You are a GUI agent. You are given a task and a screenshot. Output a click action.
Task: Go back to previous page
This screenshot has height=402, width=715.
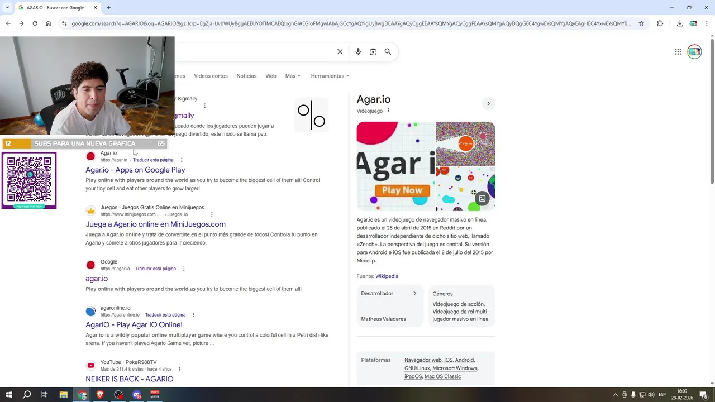(x=8, y=23)
